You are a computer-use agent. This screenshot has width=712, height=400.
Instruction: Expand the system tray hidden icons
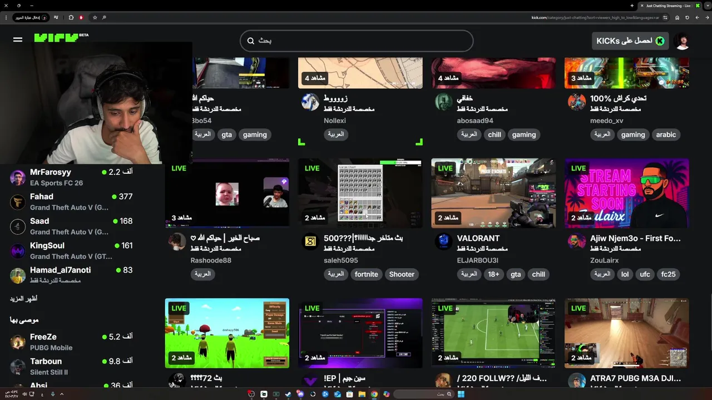point(62,394)
